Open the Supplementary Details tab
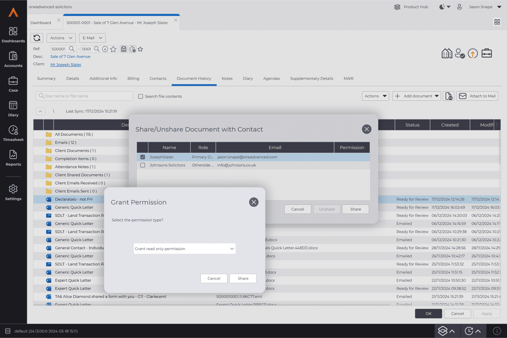Viewport: 507px width, 338px height. (312, 79)
